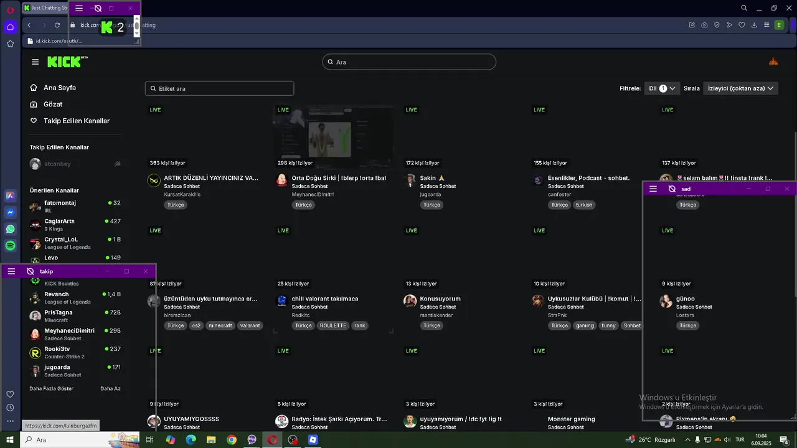Open the three-dots more menu in Opera sidebar
The height and width of the screenshot is (448, 797).
click(10, 421)
